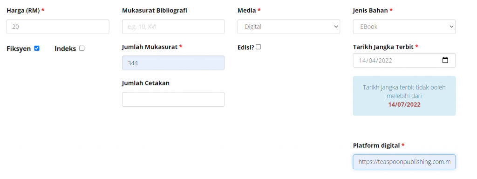This screenshot has height=179, width=477.
Task: Open the calendar picker icon for Tarikh Jangka Terbit
Action: pos(445,60)
